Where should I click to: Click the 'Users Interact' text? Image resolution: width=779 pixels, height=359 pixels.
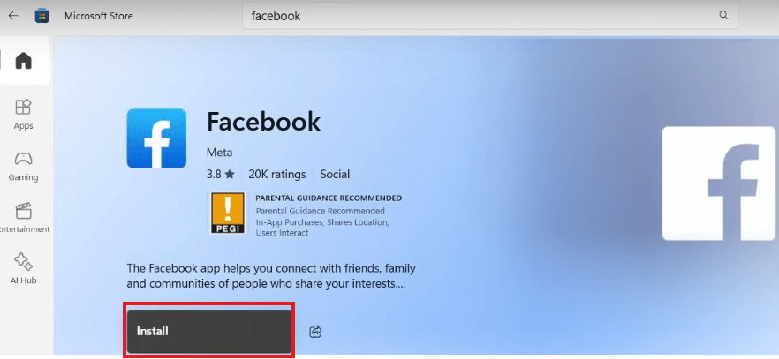(283, 233)
